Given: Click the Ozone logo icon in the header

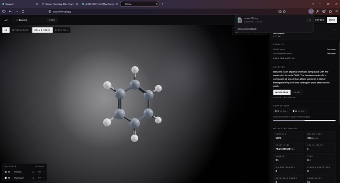Looking at the screenshot, I should [x=6, y=20].
